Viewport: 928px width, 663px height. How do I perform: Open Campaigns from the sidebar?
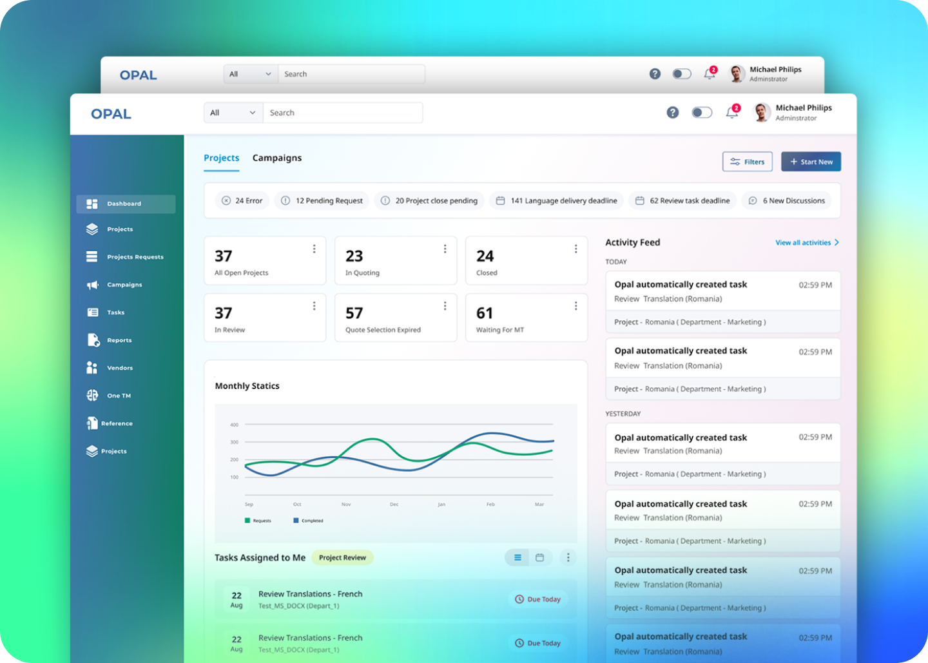point(124,284)
